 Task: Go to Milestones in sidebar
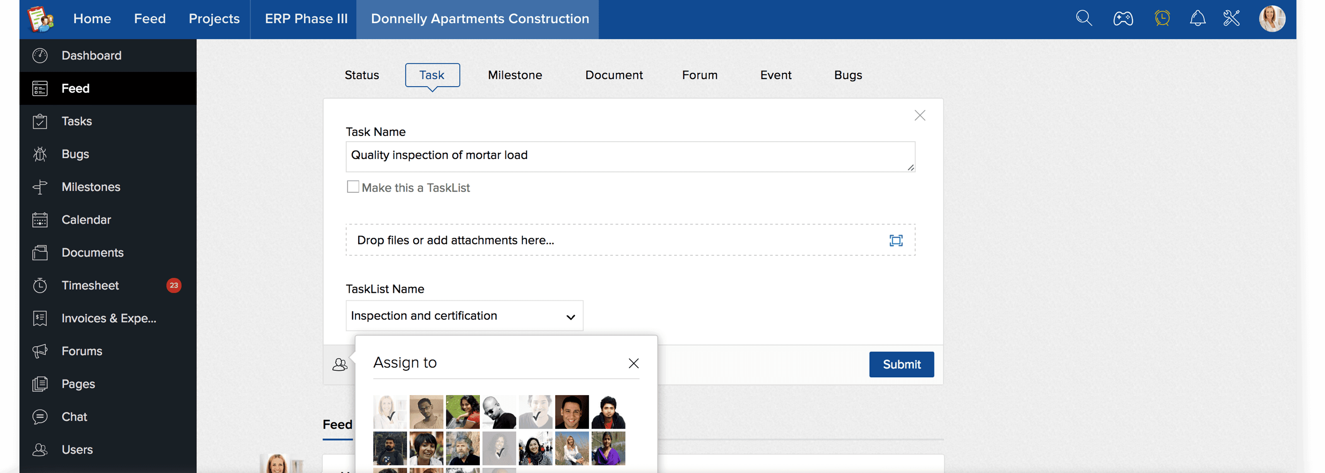pyautogui.click(x=91, y=187)
